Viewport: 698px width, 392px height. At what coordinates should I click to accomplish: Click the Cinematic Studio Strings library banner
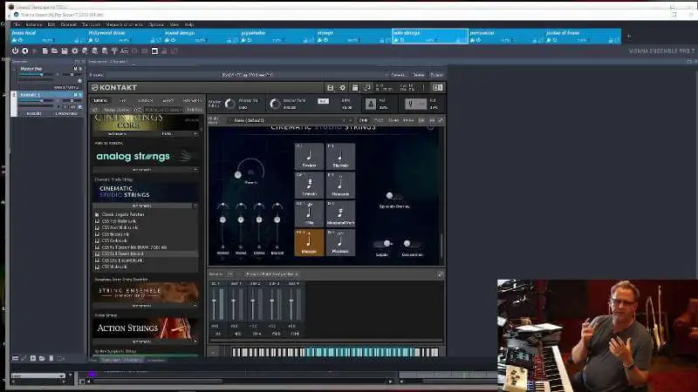pos(146,192)
